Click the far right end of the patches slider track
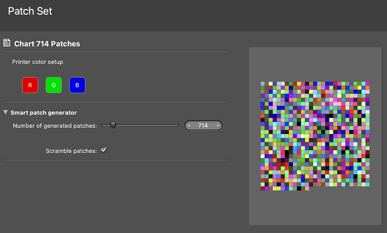This screenshot has width=387, height=233. 177,125
